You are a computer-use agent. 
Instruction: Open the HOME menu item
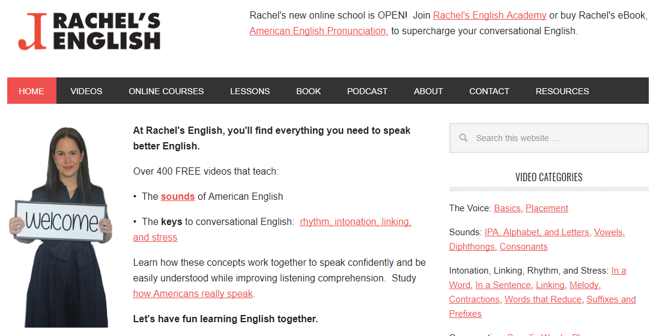point(32,91)
